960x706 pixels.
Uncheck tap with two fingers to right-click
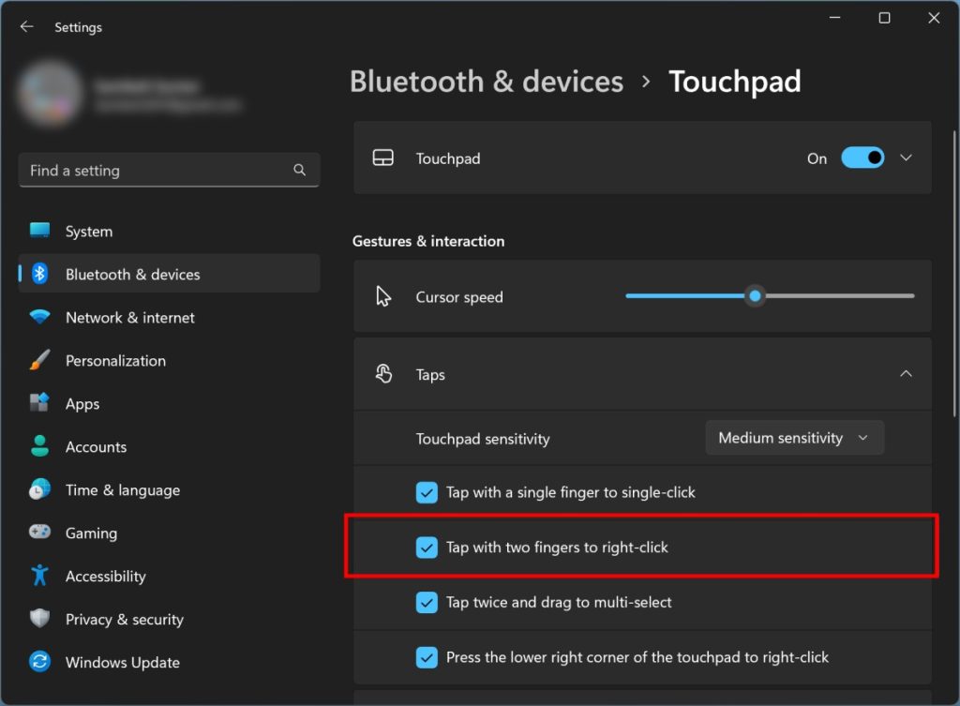427,547
